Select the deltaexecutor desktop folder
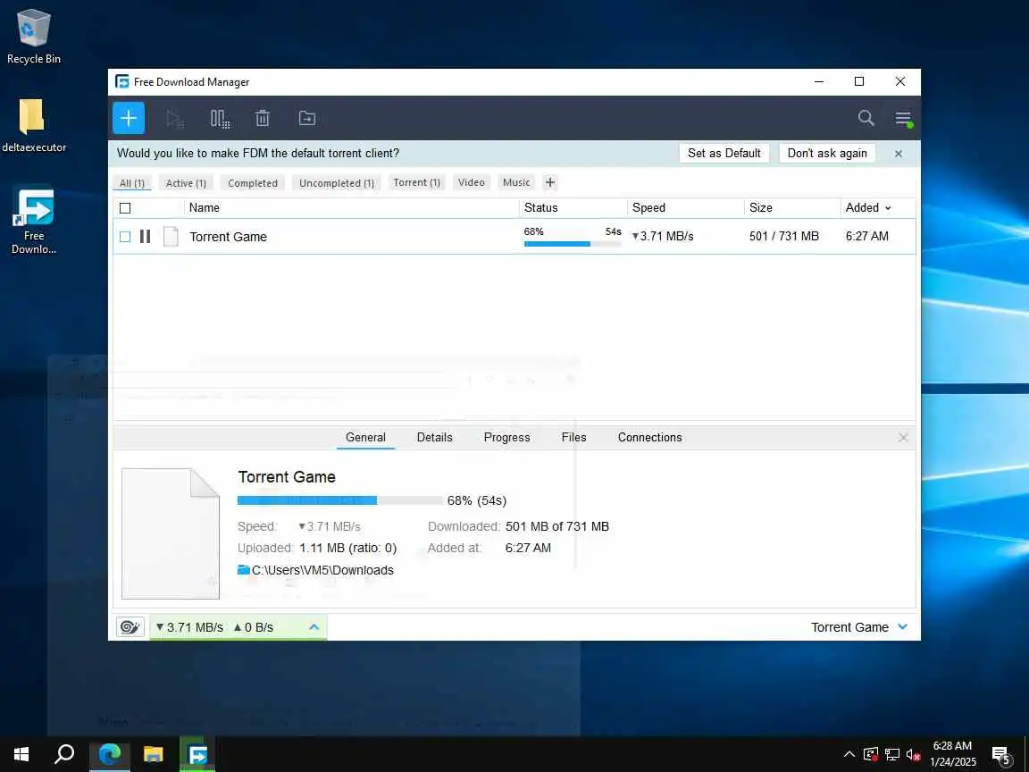This screenshot has height=772, width=1029. (33, 125)
